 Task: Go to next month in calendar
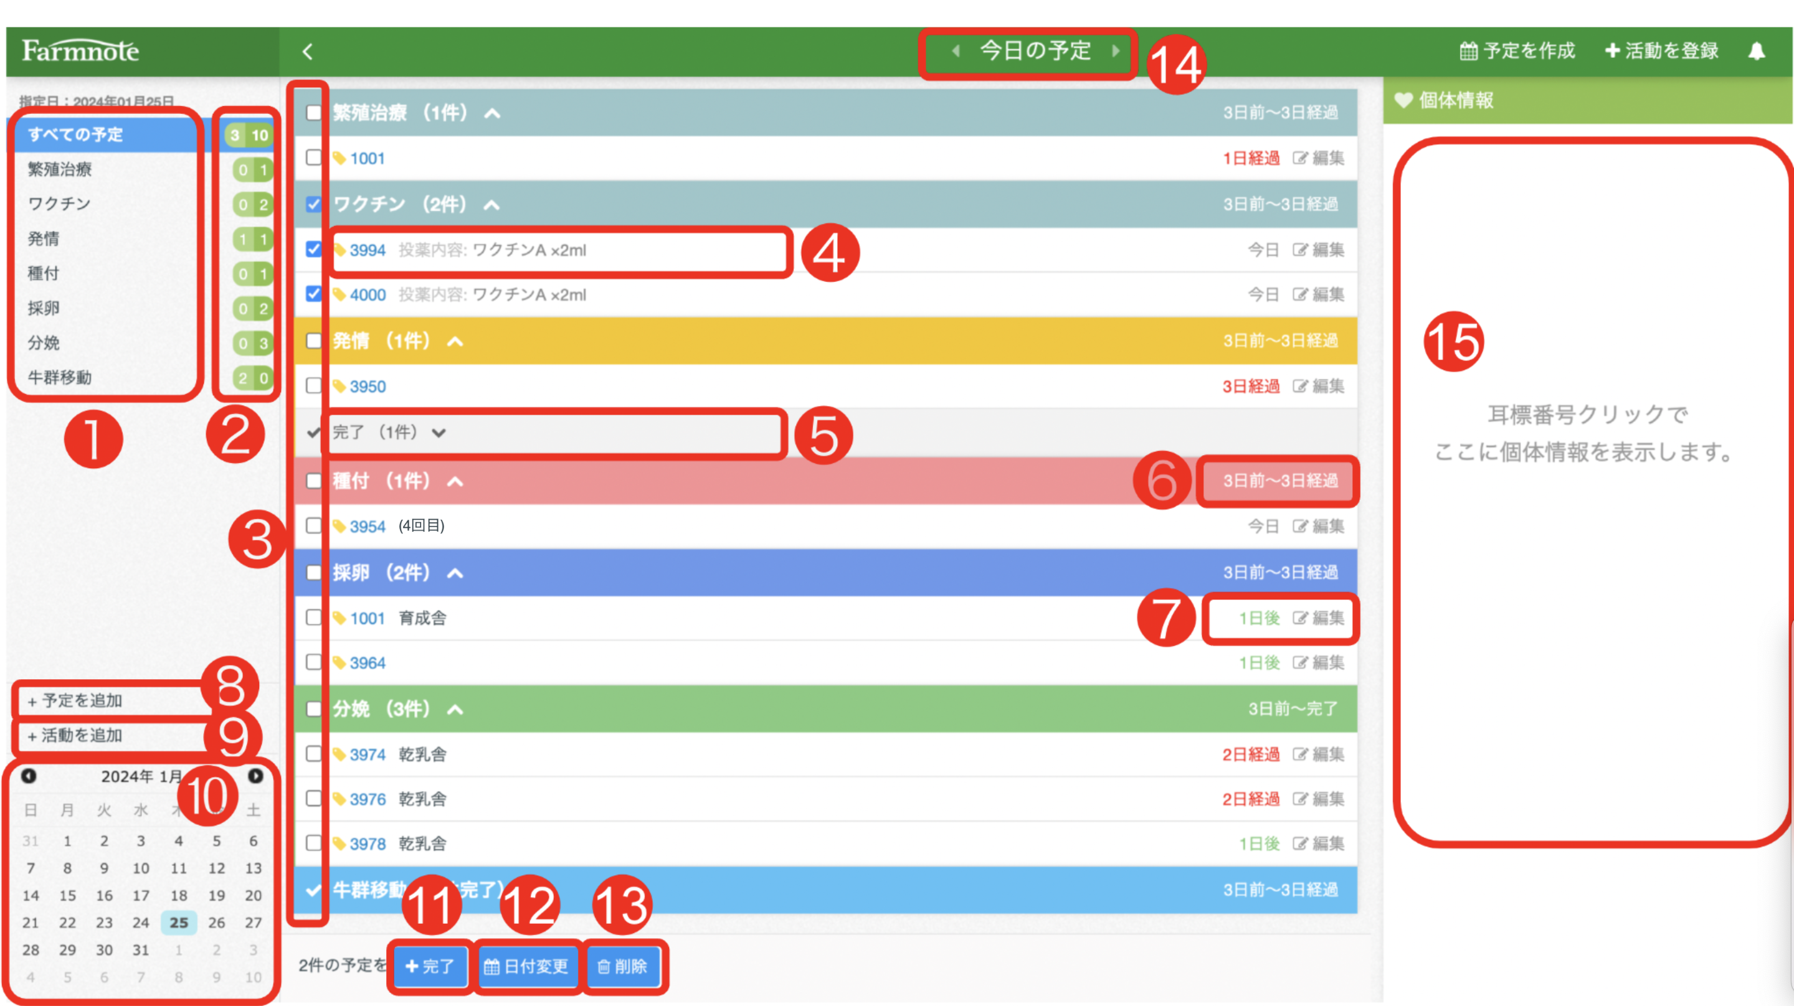pyautogui.click(x=255, y=776)
